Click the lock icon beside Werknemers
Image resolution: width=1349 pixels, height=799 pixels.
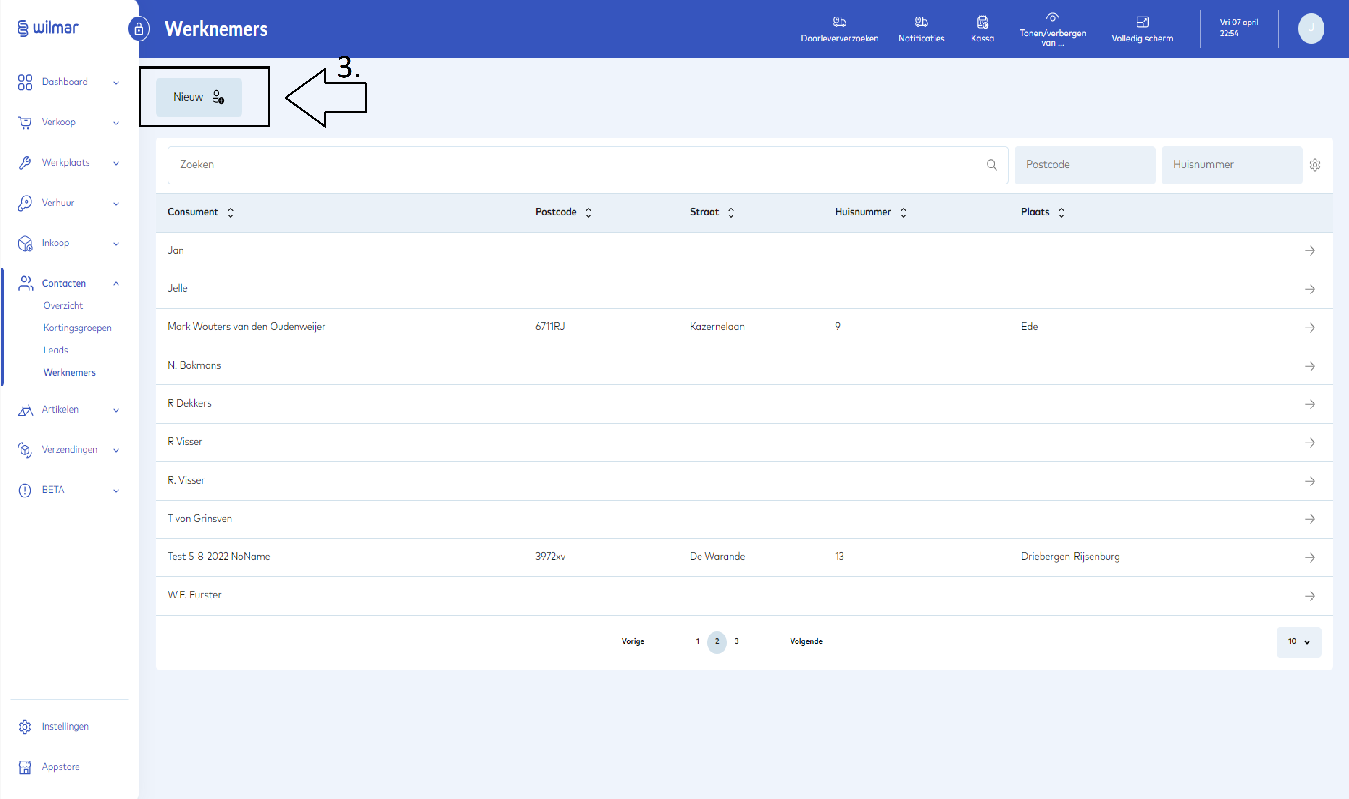[x=139, y=29]
